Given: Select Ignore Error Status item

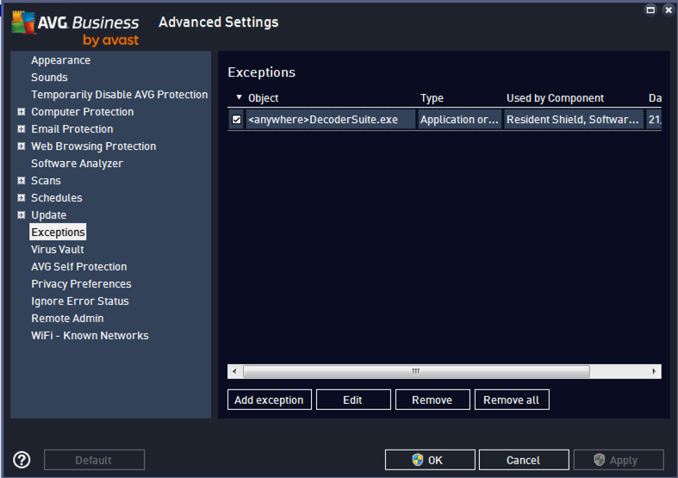Looking at the screenshot, I should (80, 301).
